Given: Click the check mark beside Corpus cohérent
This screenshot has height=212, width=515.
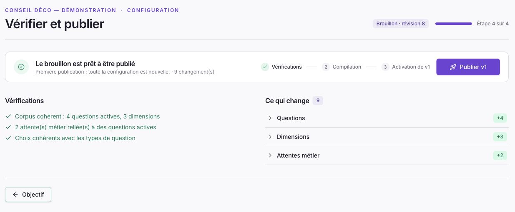Looking at the screenshot, I should [8, 116].
